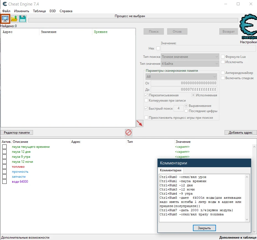The image size is (257, 240).
Task: Click the 'Значение' search input field
Action: click(208, 48)
